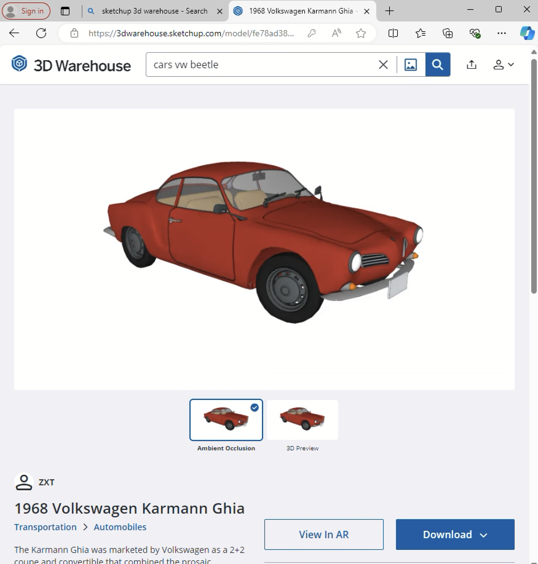Go back with the browser back arrow
Image resolution: width=538 pixels, height=564 pixels.
pos(14,33)
